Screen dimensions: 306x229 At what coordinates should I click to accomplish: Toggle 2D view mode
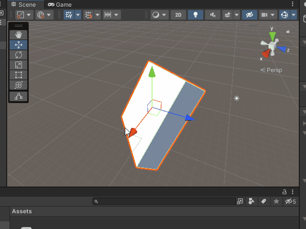click(178, 15)
